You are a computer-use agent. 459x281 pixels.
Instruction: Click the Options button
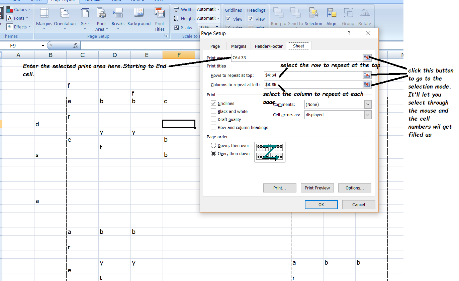pyautogui.click(x=355, y=188)
